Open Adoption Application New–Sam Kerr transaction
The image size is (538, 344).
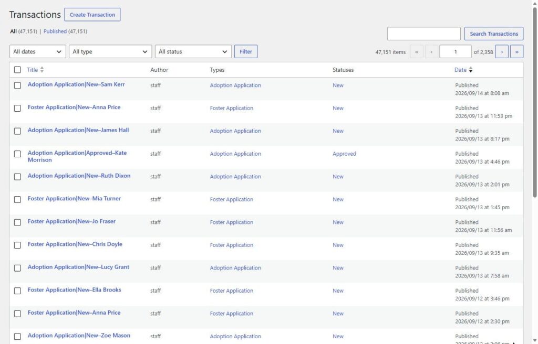pos(76,84)
